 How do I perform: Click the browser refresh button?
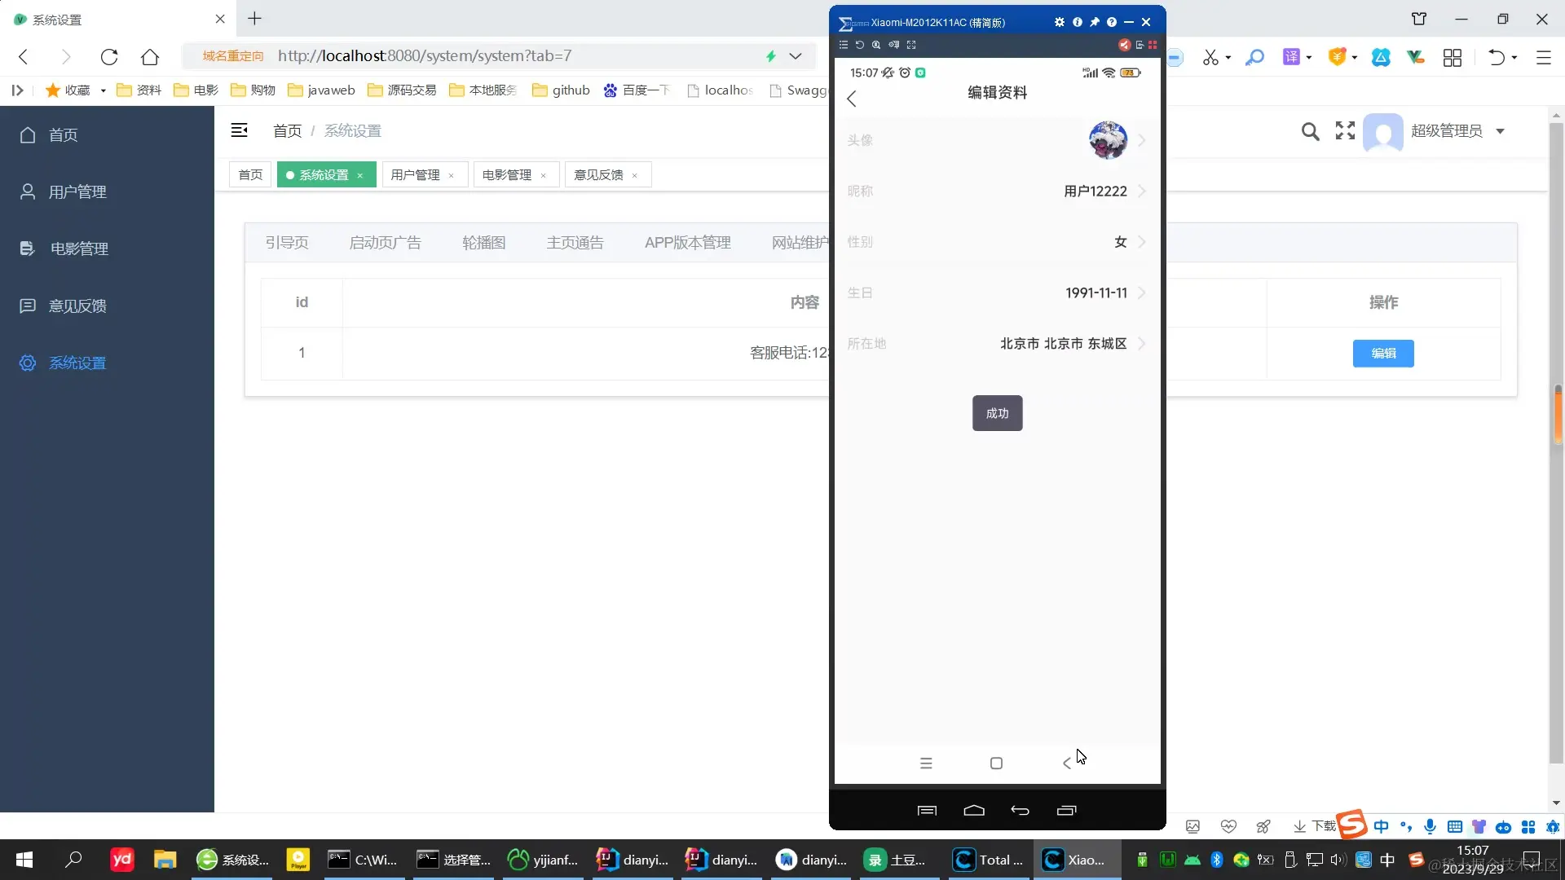pyautogui.click(x=109, y=56)
